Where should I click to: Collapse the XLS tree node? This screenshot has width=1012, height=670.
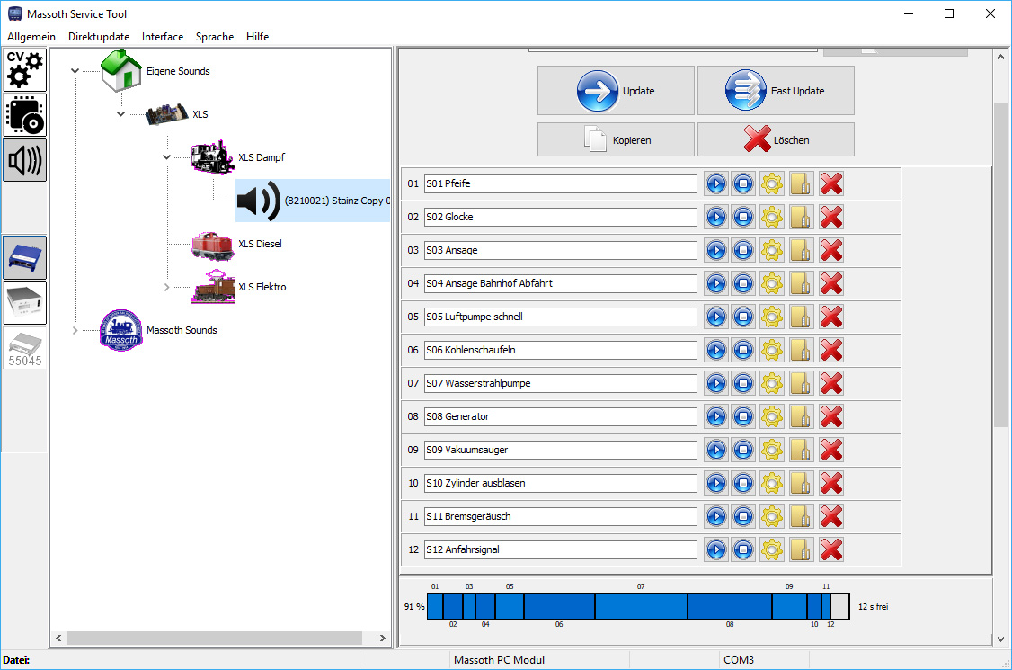120,113
